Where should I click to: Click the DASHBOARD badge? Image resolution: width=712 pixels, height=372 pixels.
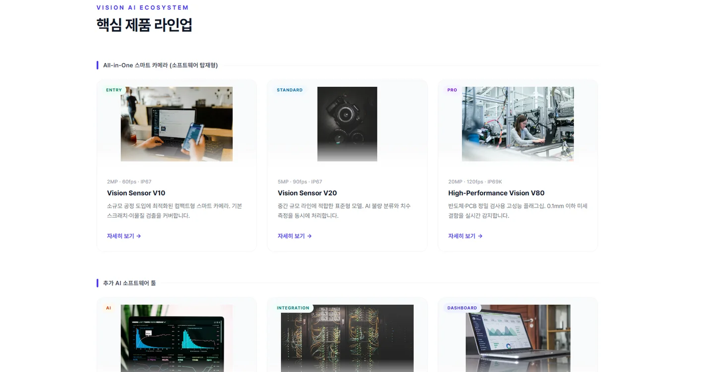pos(462,308)
